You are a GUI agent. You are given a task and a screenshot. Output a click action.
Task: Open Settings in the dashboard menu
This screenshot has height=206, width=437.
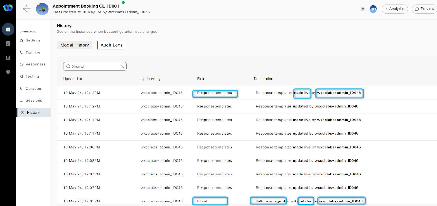coord(33,40)
